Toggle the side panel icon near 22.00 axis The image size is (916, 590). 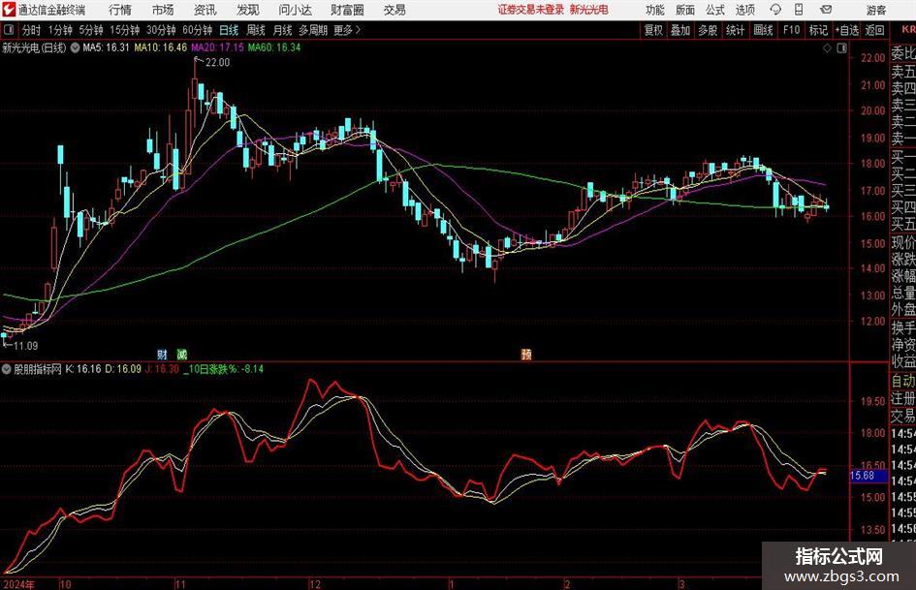pos(841,47)
